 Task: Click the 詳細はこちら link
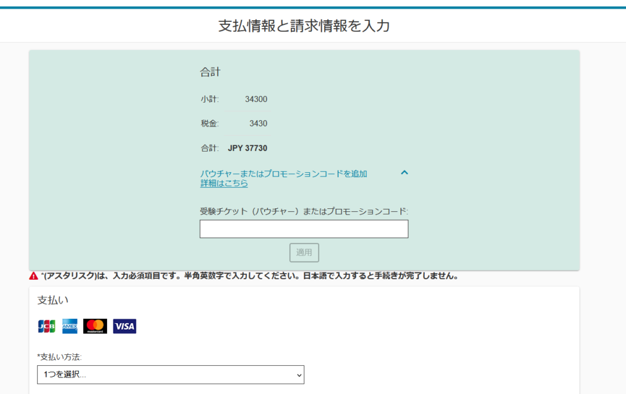224,183
